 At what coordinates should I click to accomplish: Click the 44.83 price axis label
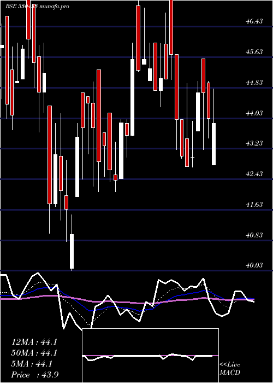(254, 82)
